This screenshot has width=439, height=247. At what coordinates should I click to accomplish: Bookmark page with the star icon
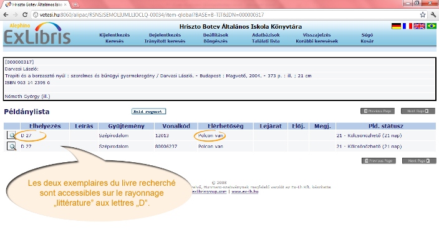(423, 15)
